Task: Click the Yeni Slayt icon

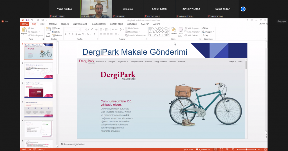Action: pos(48,30)
